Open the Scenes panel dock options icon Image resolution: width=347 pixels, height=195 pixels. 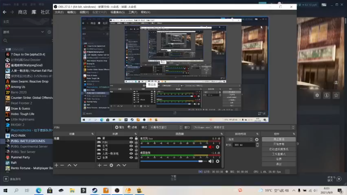(92, 134)
